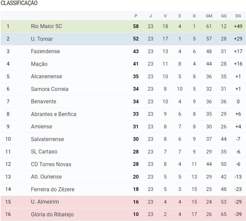Viewport: 246px width, 221px height.
Task: Open the Rio Maior SC team link
Action: coord(47,26)
